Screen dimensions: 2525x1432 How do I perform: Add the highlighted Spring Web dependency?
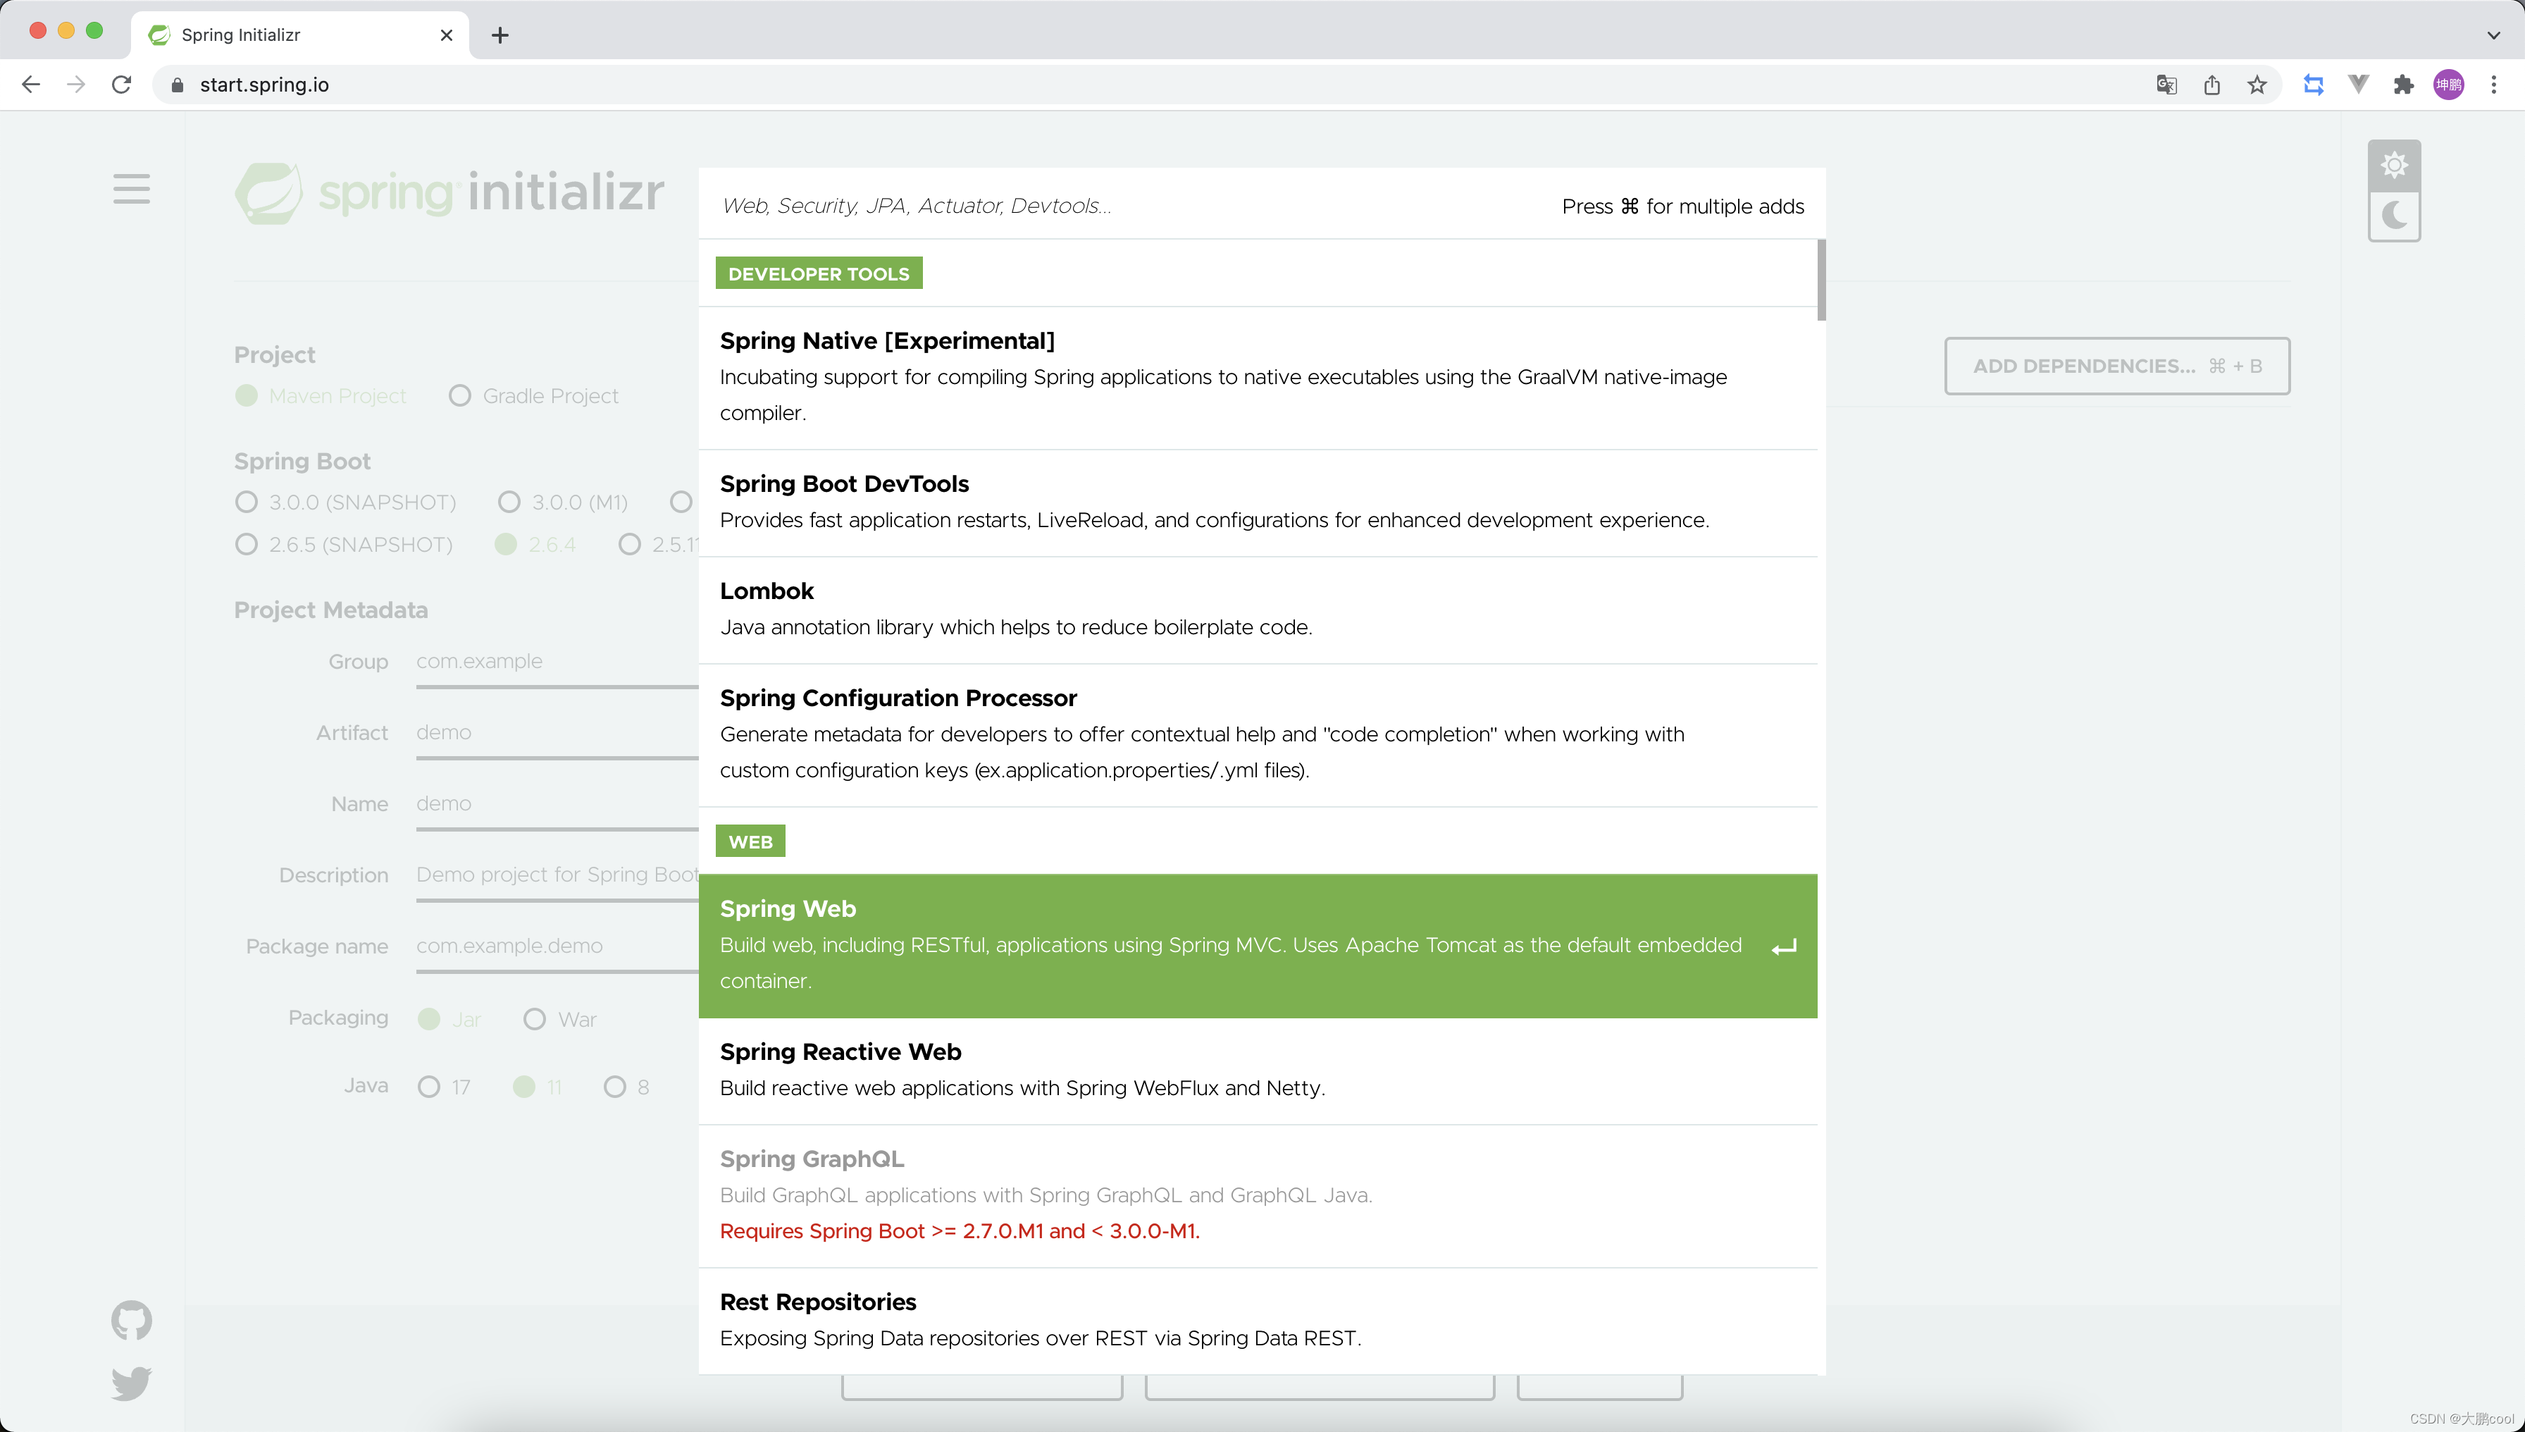(x=1258, y=945)
